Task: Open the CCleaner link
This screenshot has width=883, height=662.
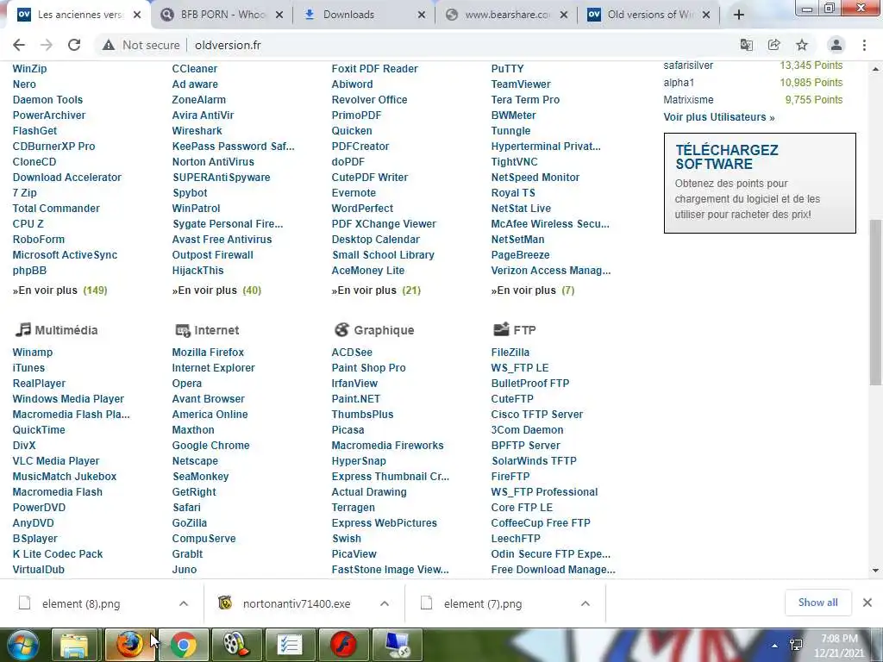Action: [x=195, y=69]
